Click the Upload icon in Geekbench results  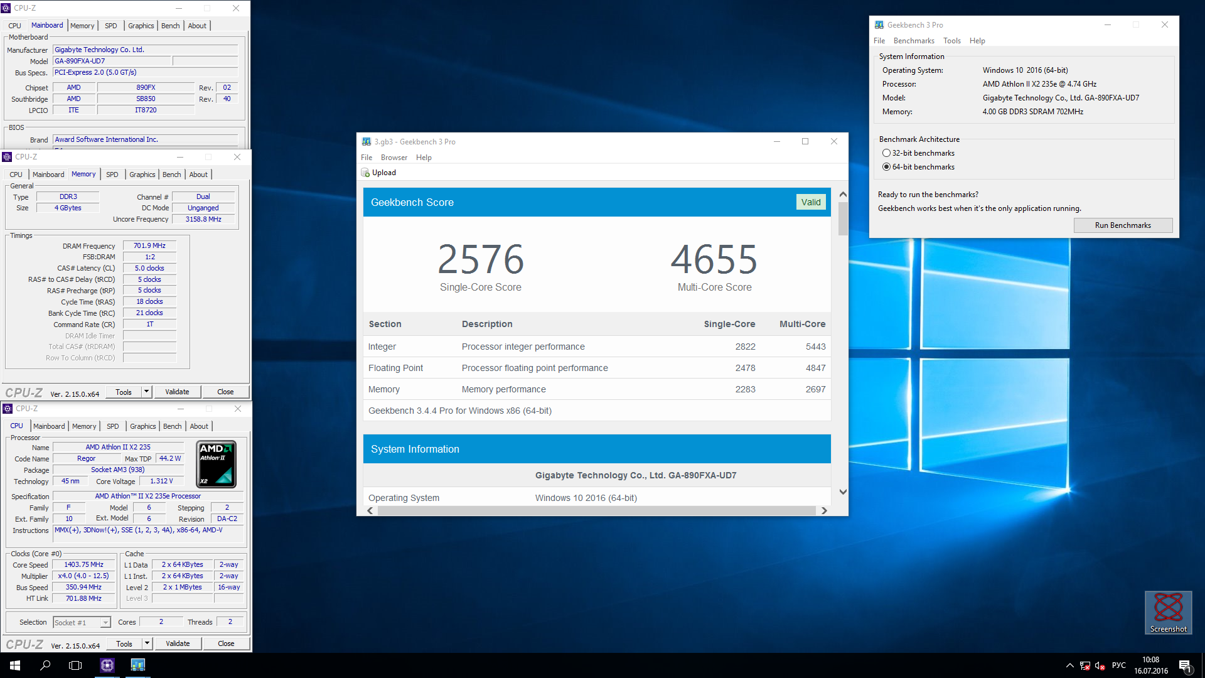pyautogui.click(x=365, y=173)
